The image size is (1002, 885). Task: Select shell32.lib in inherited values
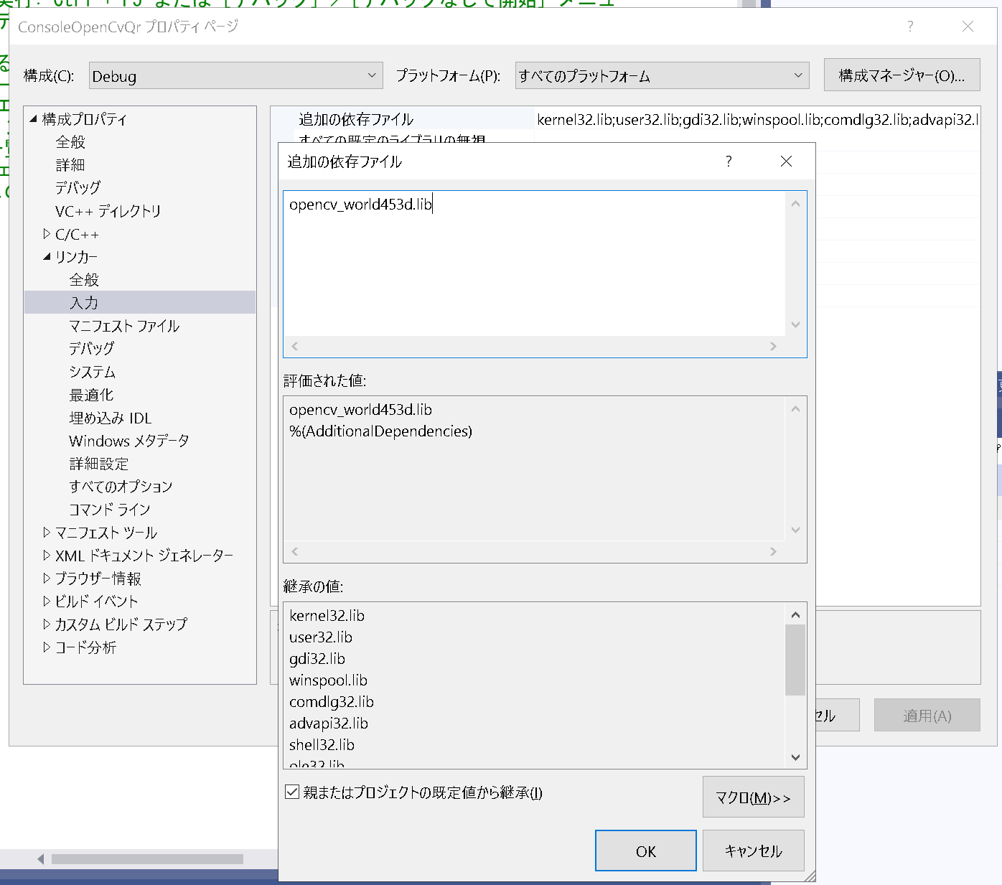[322, 745]
